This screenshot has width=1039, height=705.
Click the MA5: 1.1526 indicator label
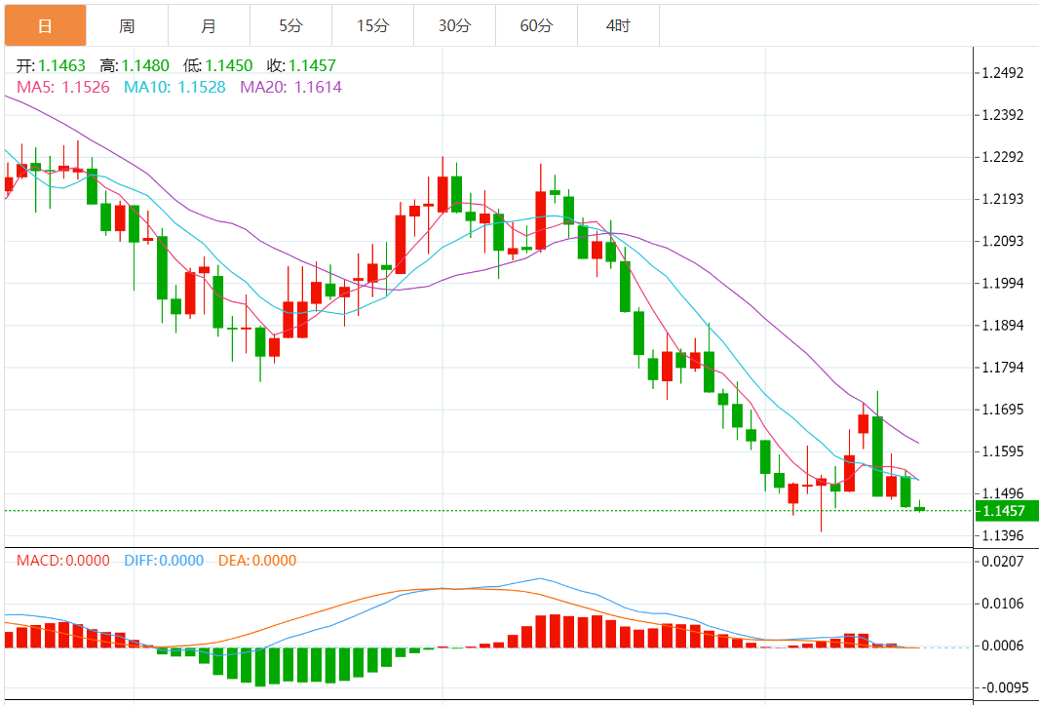pos(63,87)
